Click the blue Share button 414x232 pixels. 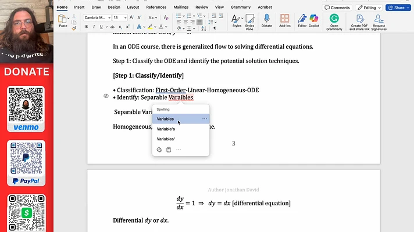point(398,8)
